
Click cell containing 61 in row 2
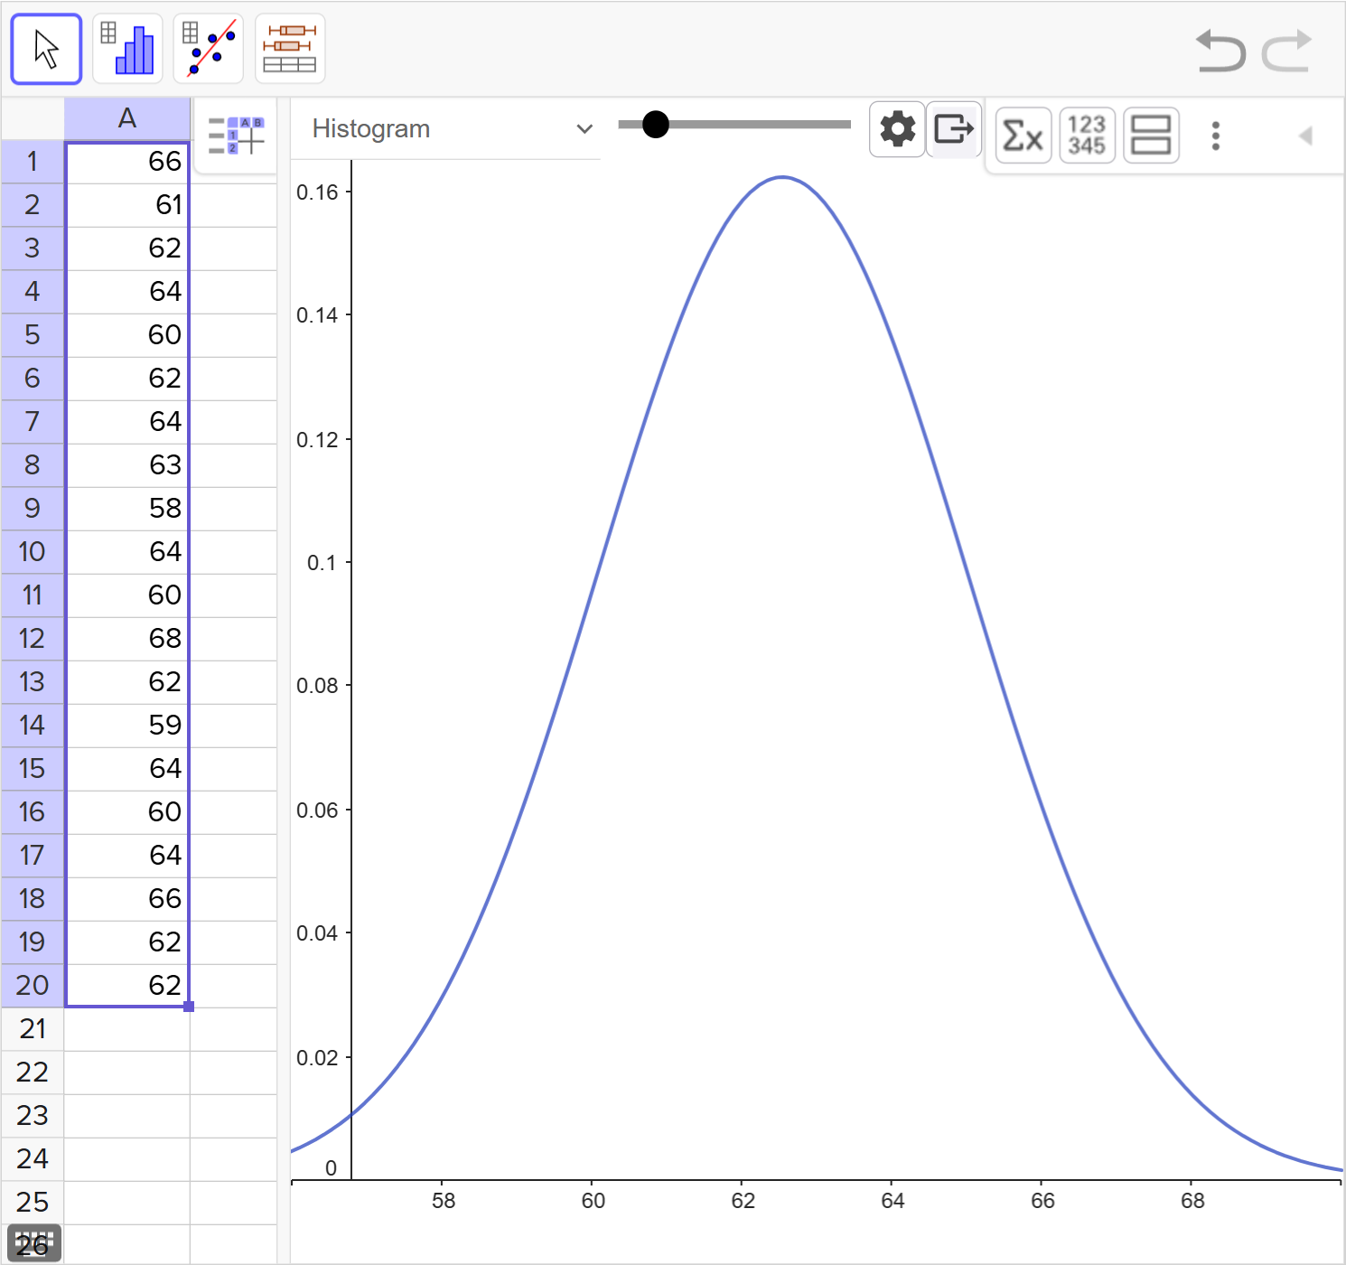(127, 205)
